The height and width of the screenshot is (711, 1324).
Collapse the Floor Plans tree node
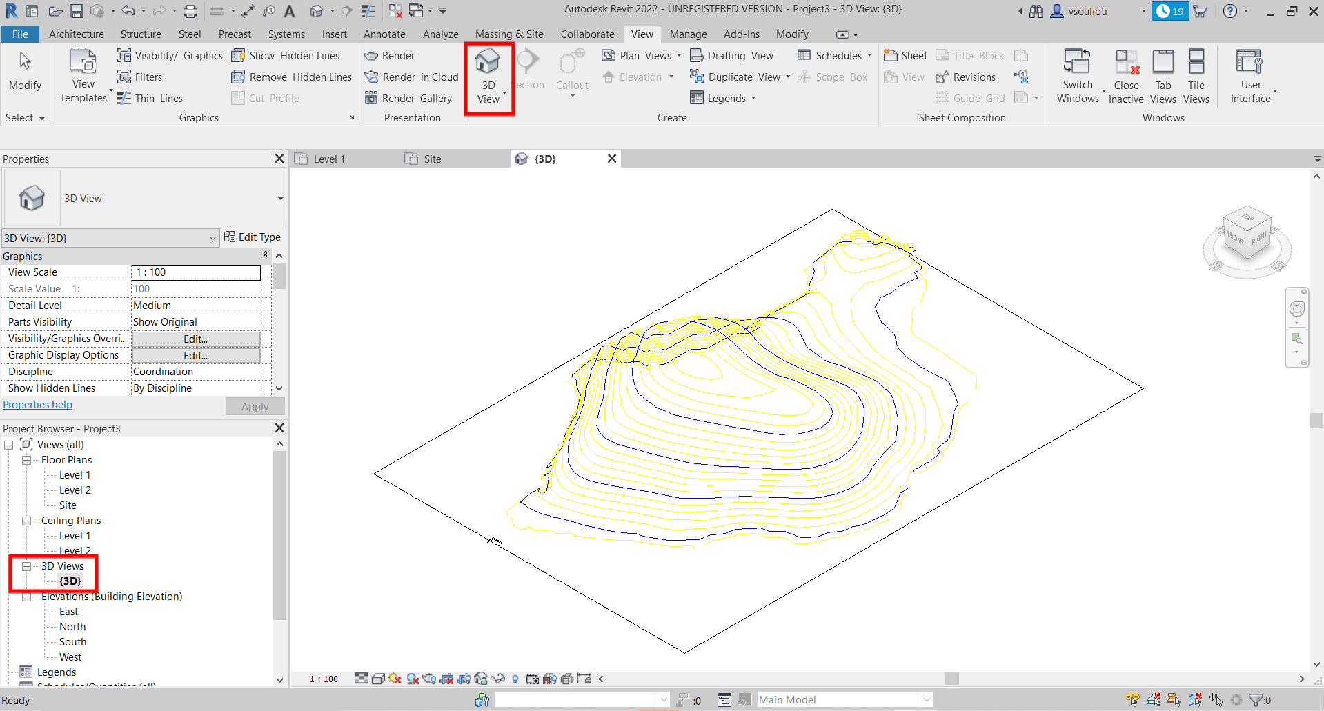pyautogui.click(x=26, y=460)
